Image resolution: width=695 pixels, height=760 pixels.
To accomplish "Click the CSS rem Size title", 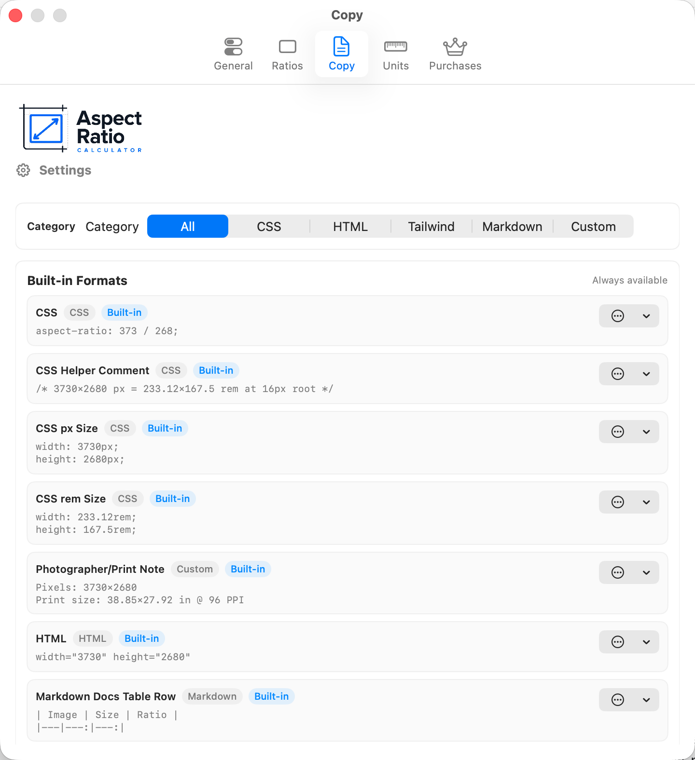I will click(x=71, y=499).
